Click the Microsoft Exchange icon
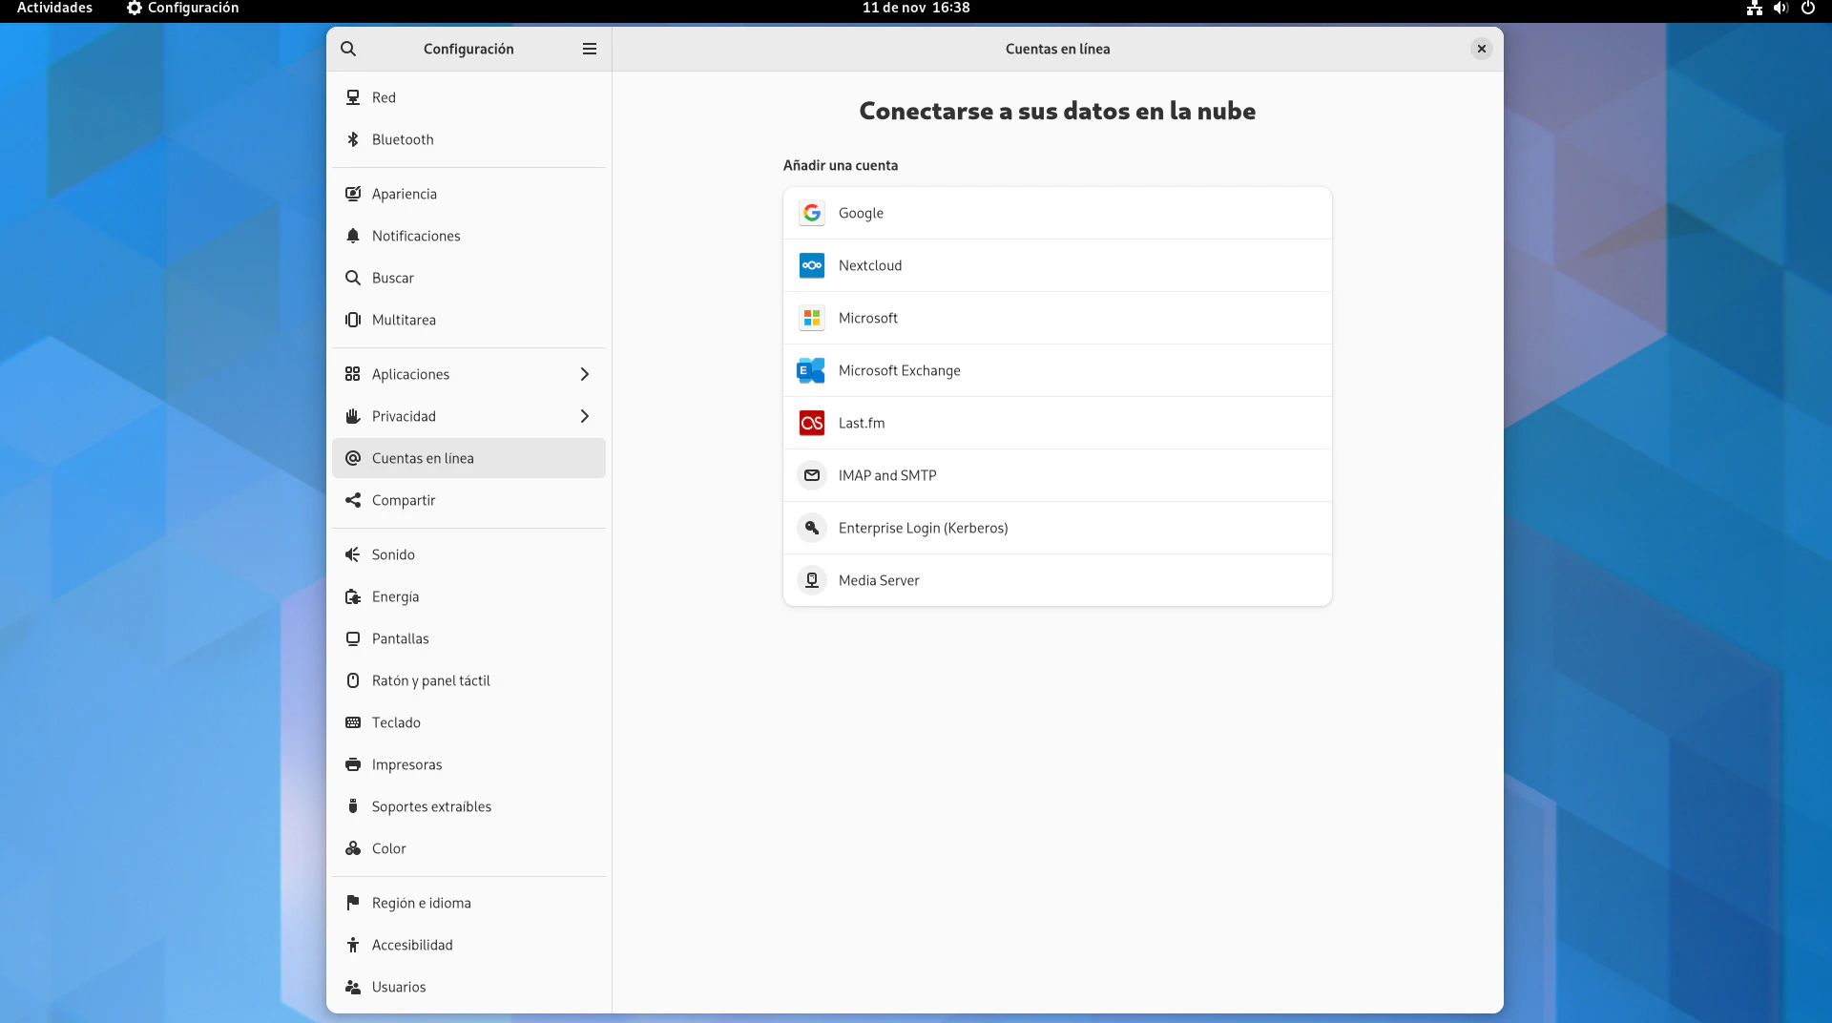Screen dimensions: 1832x1023 [x=812, y=370]
